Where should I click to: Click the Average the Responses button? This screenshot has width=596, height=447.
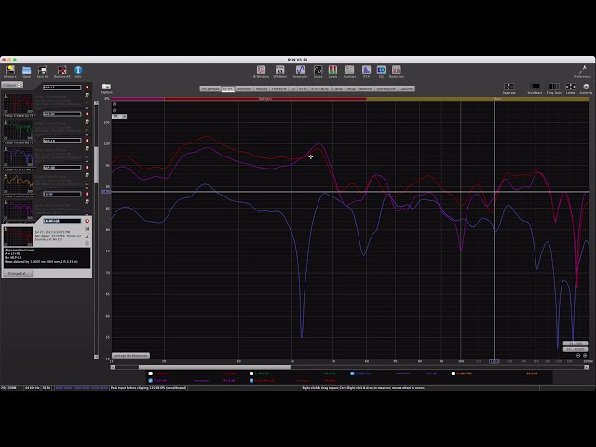(x=130, y=356)
